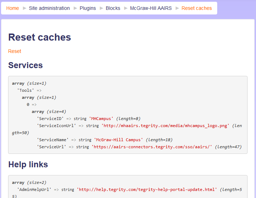
Task: Navigate to the Plugins breadcrumb item
Action: 88,8
